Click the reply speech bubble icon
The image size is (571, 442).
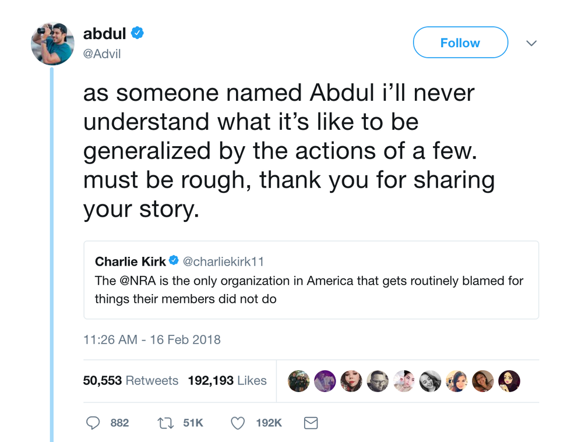[x=93, y=423]
